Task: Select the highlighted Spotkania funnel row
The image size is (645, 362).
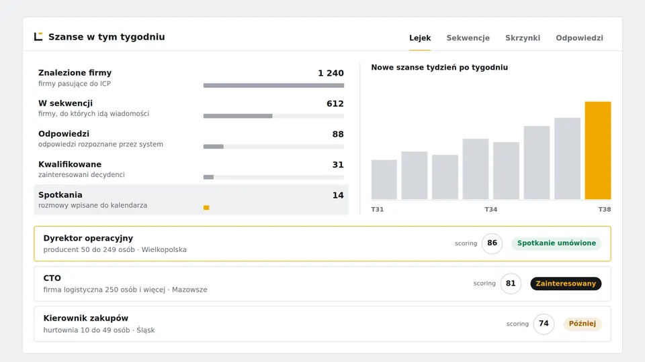Action: coord(191,200)
